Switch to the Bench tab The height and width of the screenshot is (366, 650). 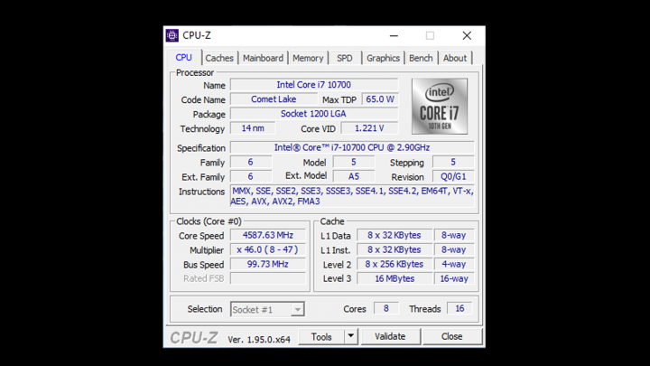point(421,58)
